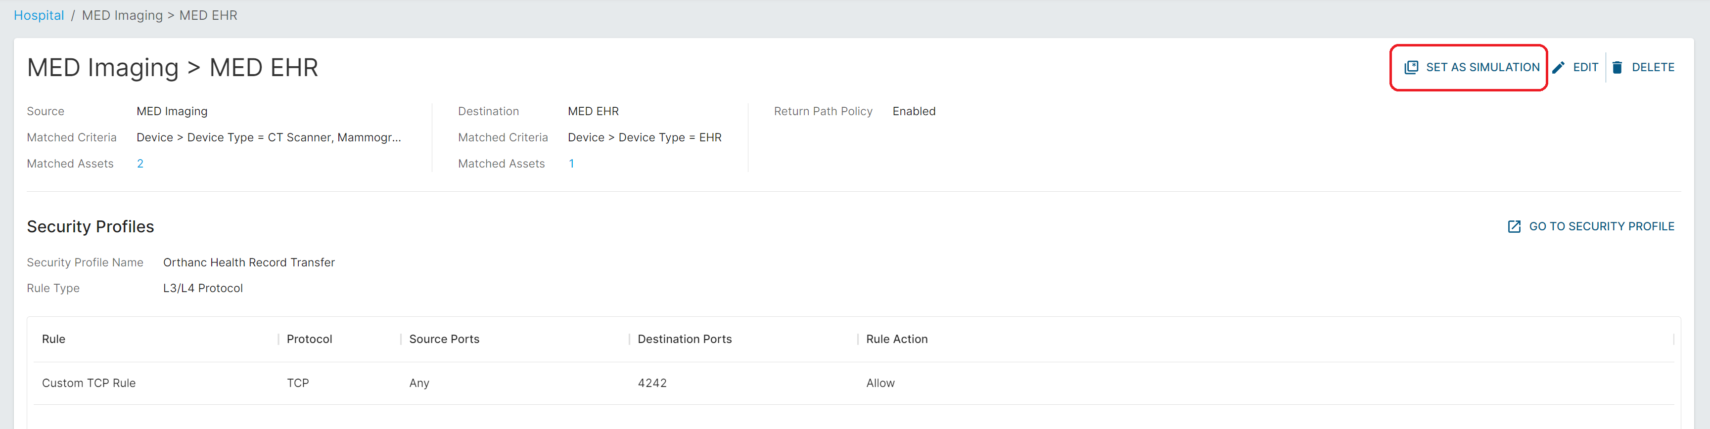
Task: Click the Destination field label
Action: 488,111
